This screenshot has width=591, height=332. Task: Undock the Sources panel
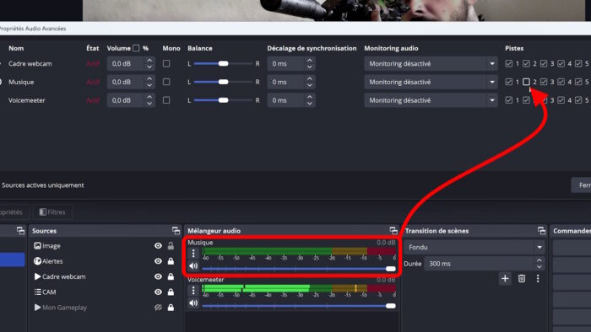(x=176, y=231)
